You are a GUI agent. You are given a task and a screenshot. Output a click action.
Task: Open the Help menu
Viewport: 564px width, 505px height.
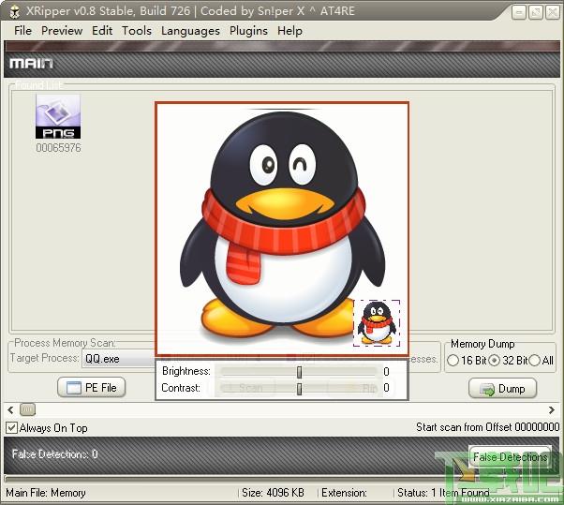(x=289, y=31)
